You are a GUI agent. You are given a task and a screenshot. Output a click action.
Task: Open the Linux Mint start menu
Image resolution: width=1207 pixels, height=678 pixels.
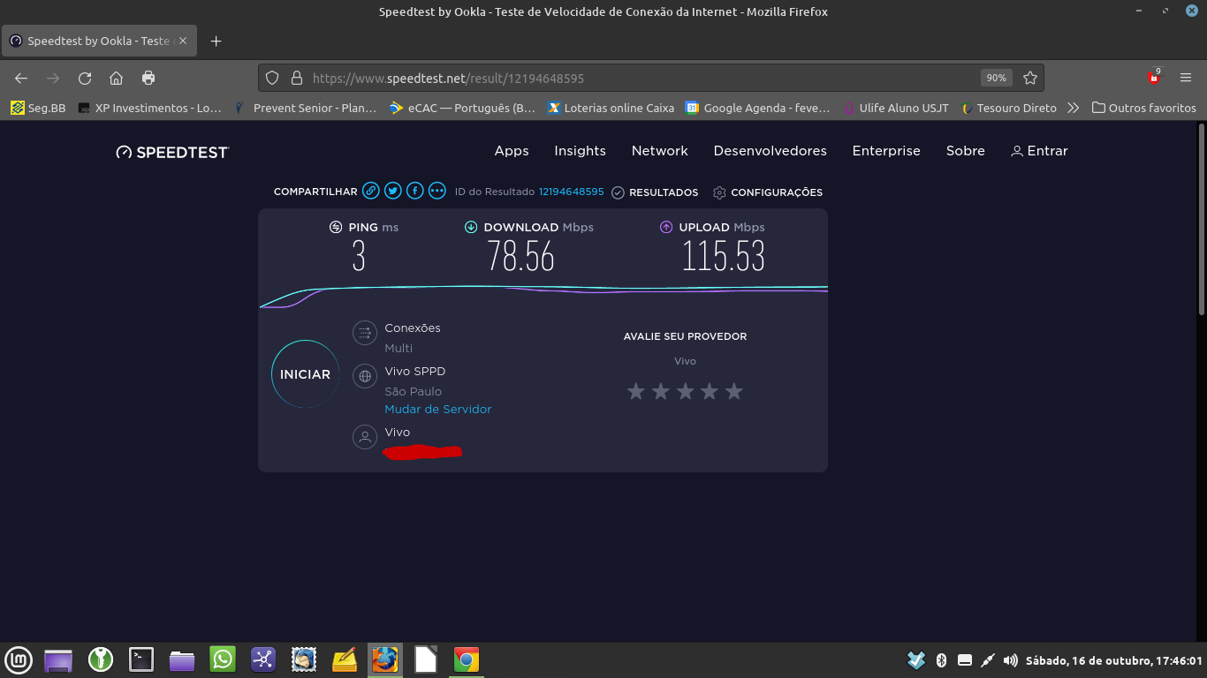point(19,659)
